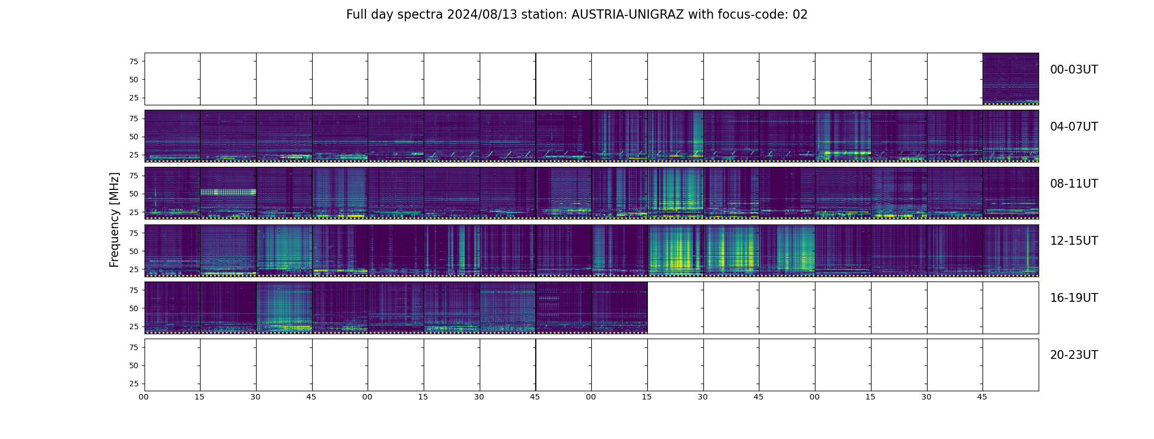Open the 07:00 spectrogram in the 04-07UT row

[x=843, y=136]
